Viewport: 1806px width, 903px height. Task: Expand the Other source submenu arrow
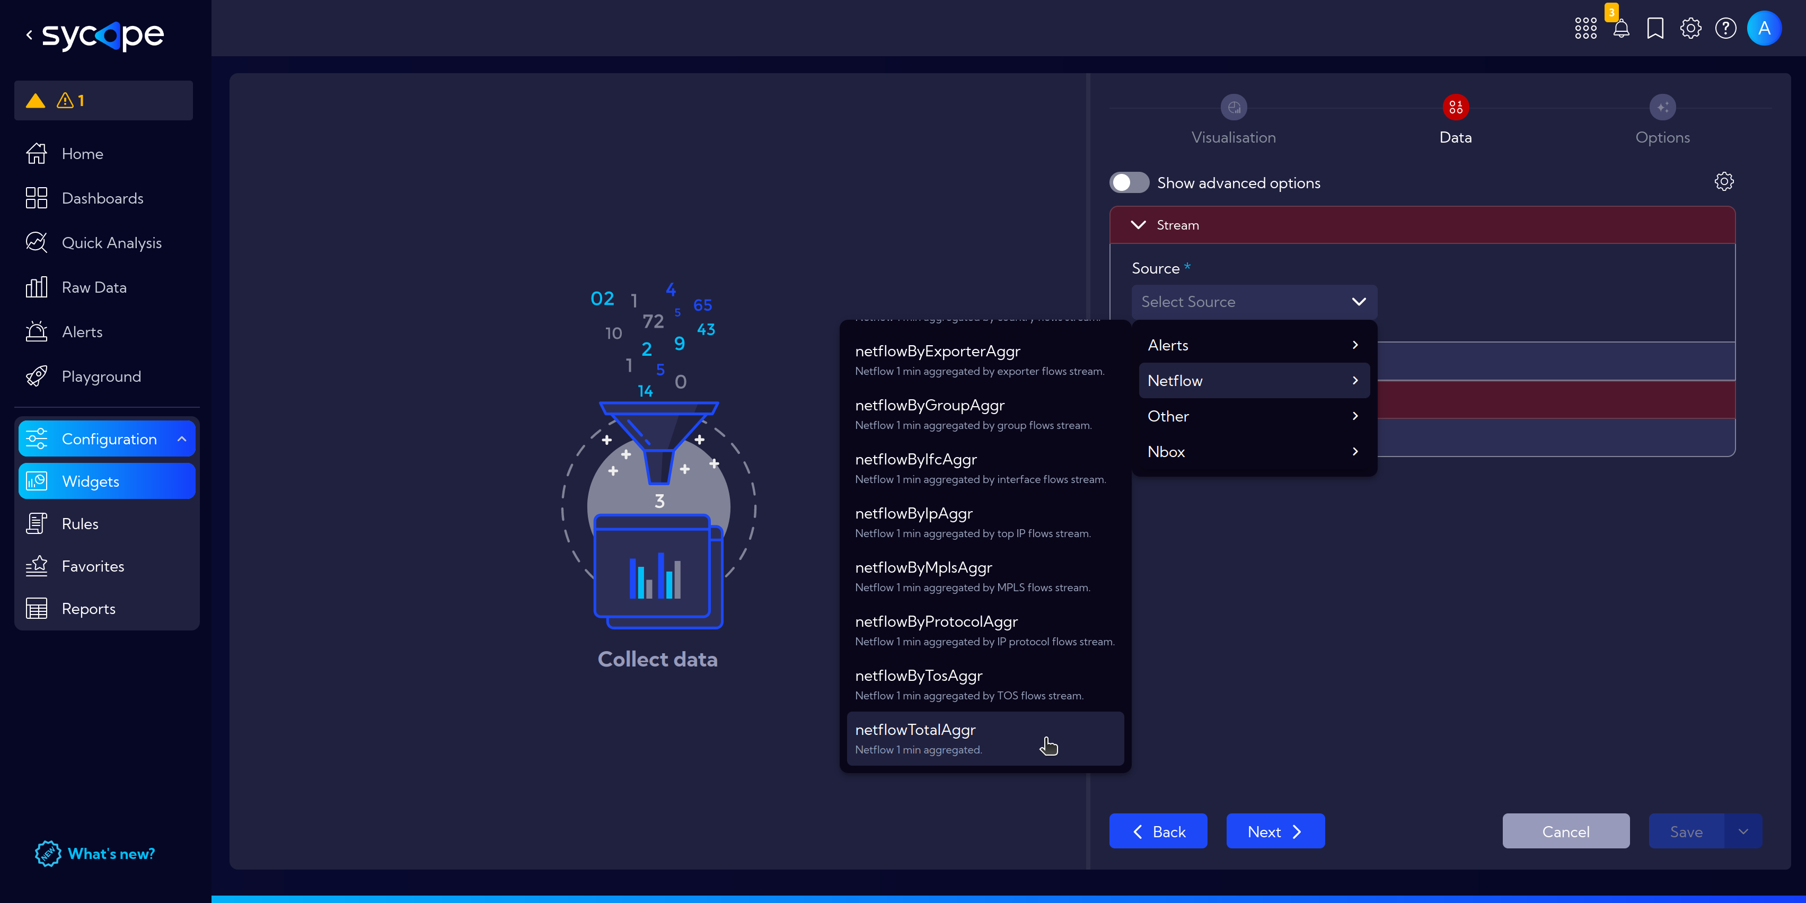pos(1355,416)
